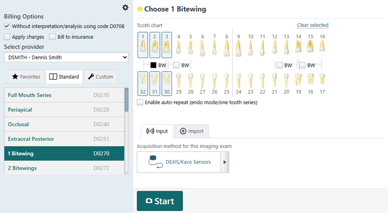Choose Full Mouth Series D0210 from list
This screenshot has width=388, height=213.
pos(63,95)
